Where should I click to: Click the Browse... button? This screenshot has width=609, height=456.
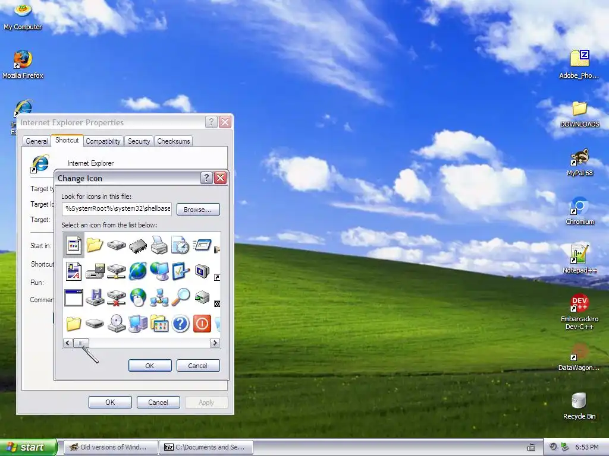198,210
